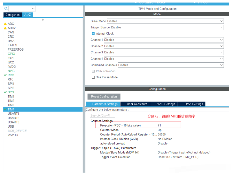Click the Master/Slave Mode value
This screenshot has height=174, width=232.
(184, 152)
